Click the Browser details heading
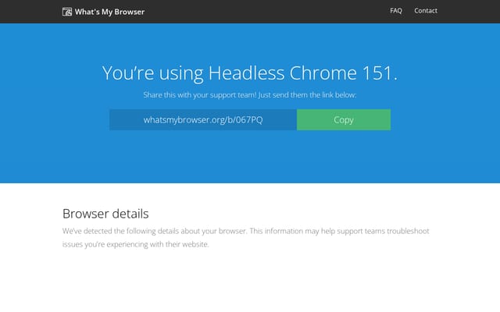The image size is (500, 312). pyautogui.click(x=105, y=214)
